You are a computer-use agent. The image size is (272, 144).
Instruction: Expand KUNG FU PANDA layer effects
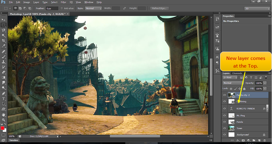[267, 109]
